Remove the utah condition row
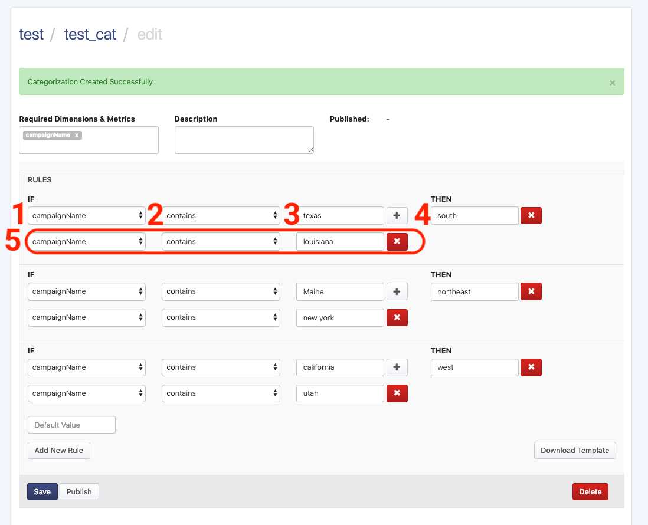Viewport: 648px width, 525px height. tap(397, 393)
